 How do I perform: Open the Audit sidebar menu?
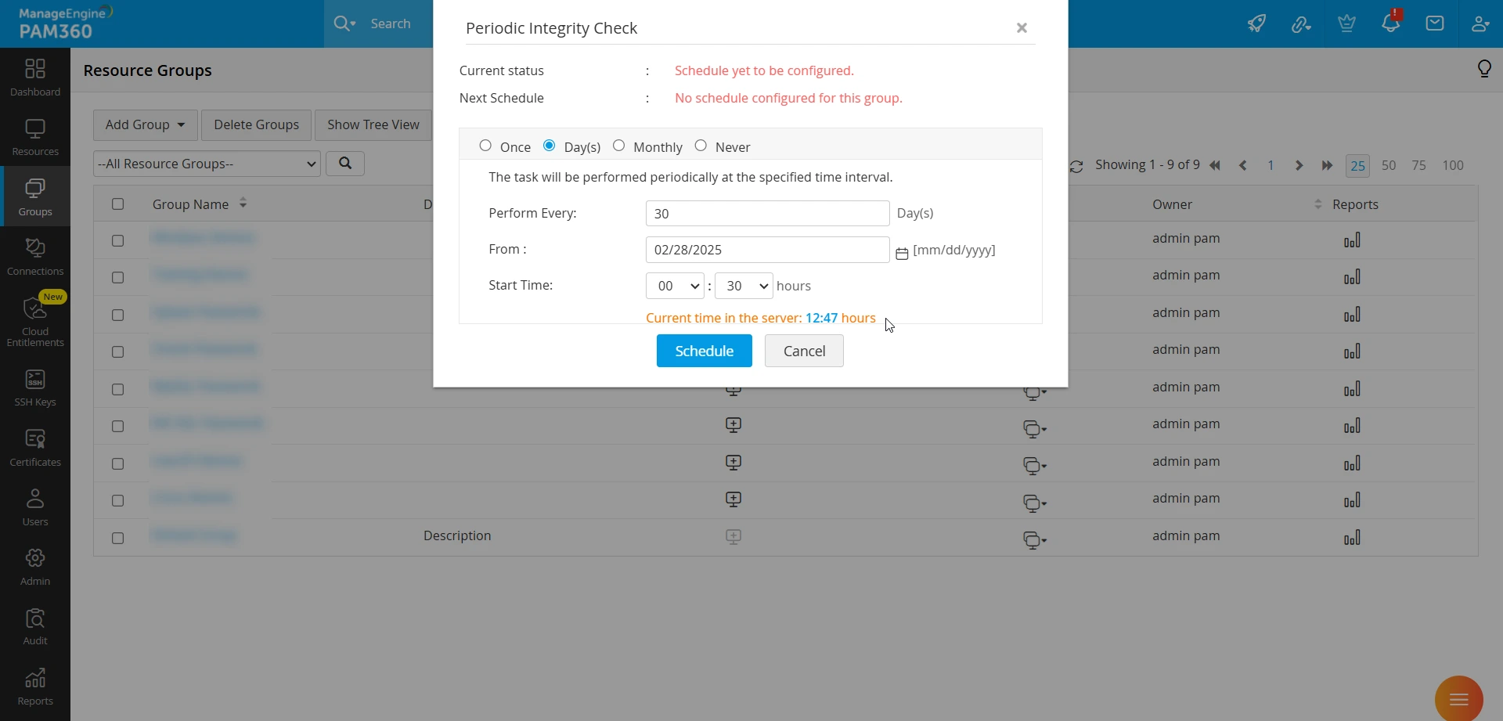coord(35,627)
